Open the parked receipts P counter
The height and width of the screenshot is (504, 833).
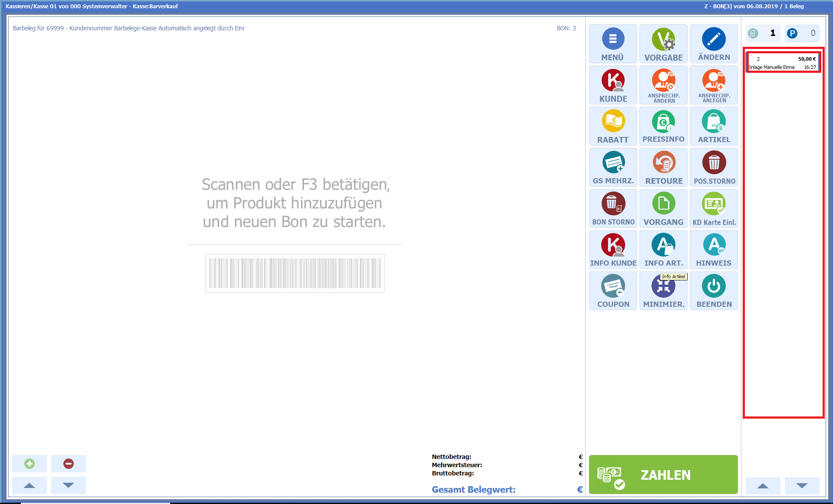point(801,33)
